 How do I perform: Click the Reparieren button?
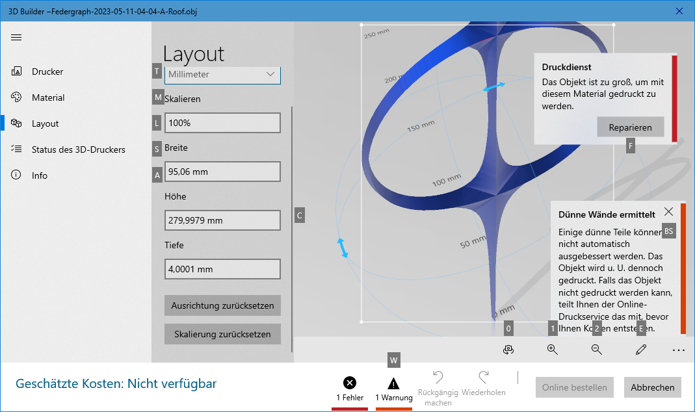point(630,127)
